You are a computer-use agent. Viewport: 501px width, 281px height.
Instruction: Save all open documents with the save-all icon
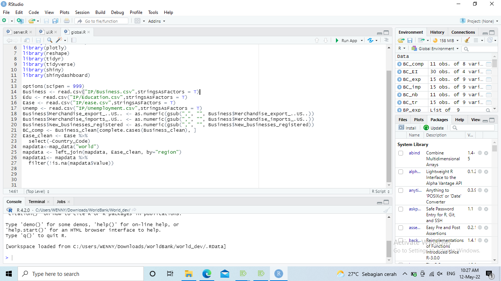(x=55, y=21)
